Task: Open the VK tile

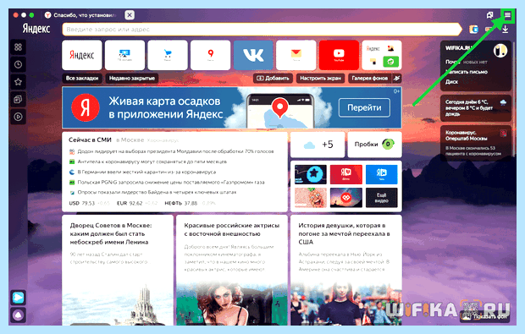Action: coord(253,55)
